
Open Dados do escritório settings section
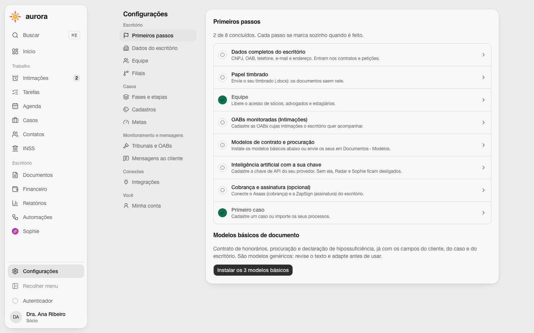(158, 48)
